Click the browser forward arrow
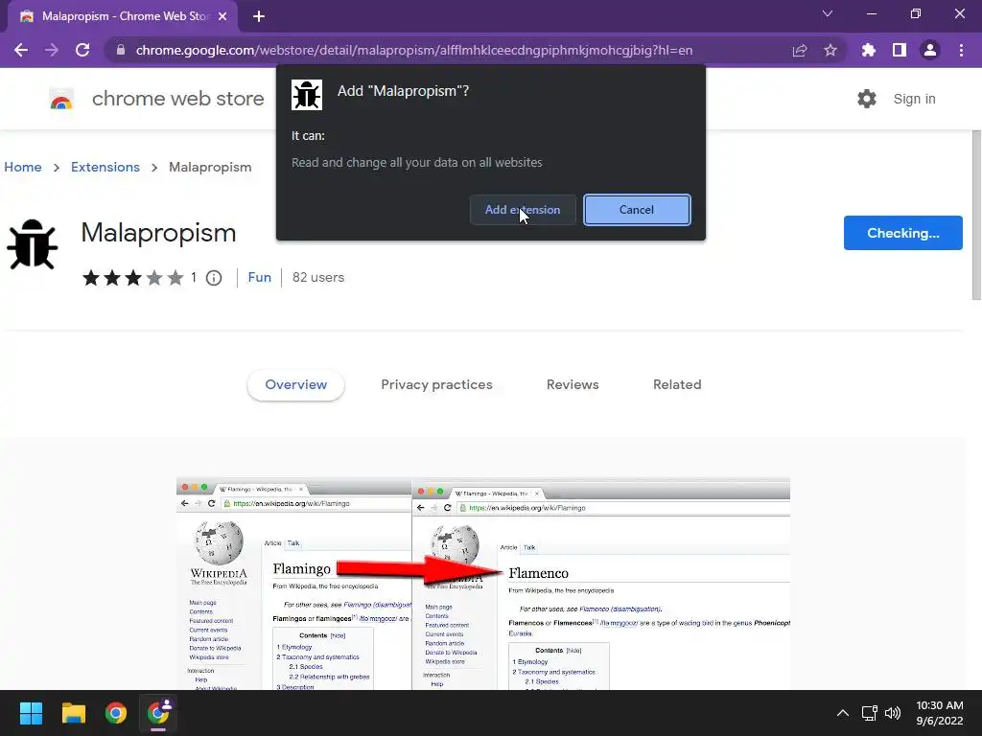The height and width of the screenshot is (736, 982). pyautogui.click(x=52, y=50)
